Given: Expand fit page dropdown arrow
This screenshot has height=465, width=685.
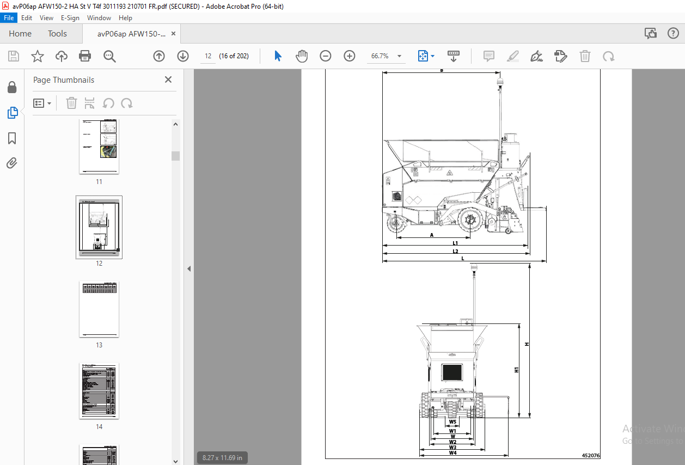Looking at the screenshot, I should [433, 56].
